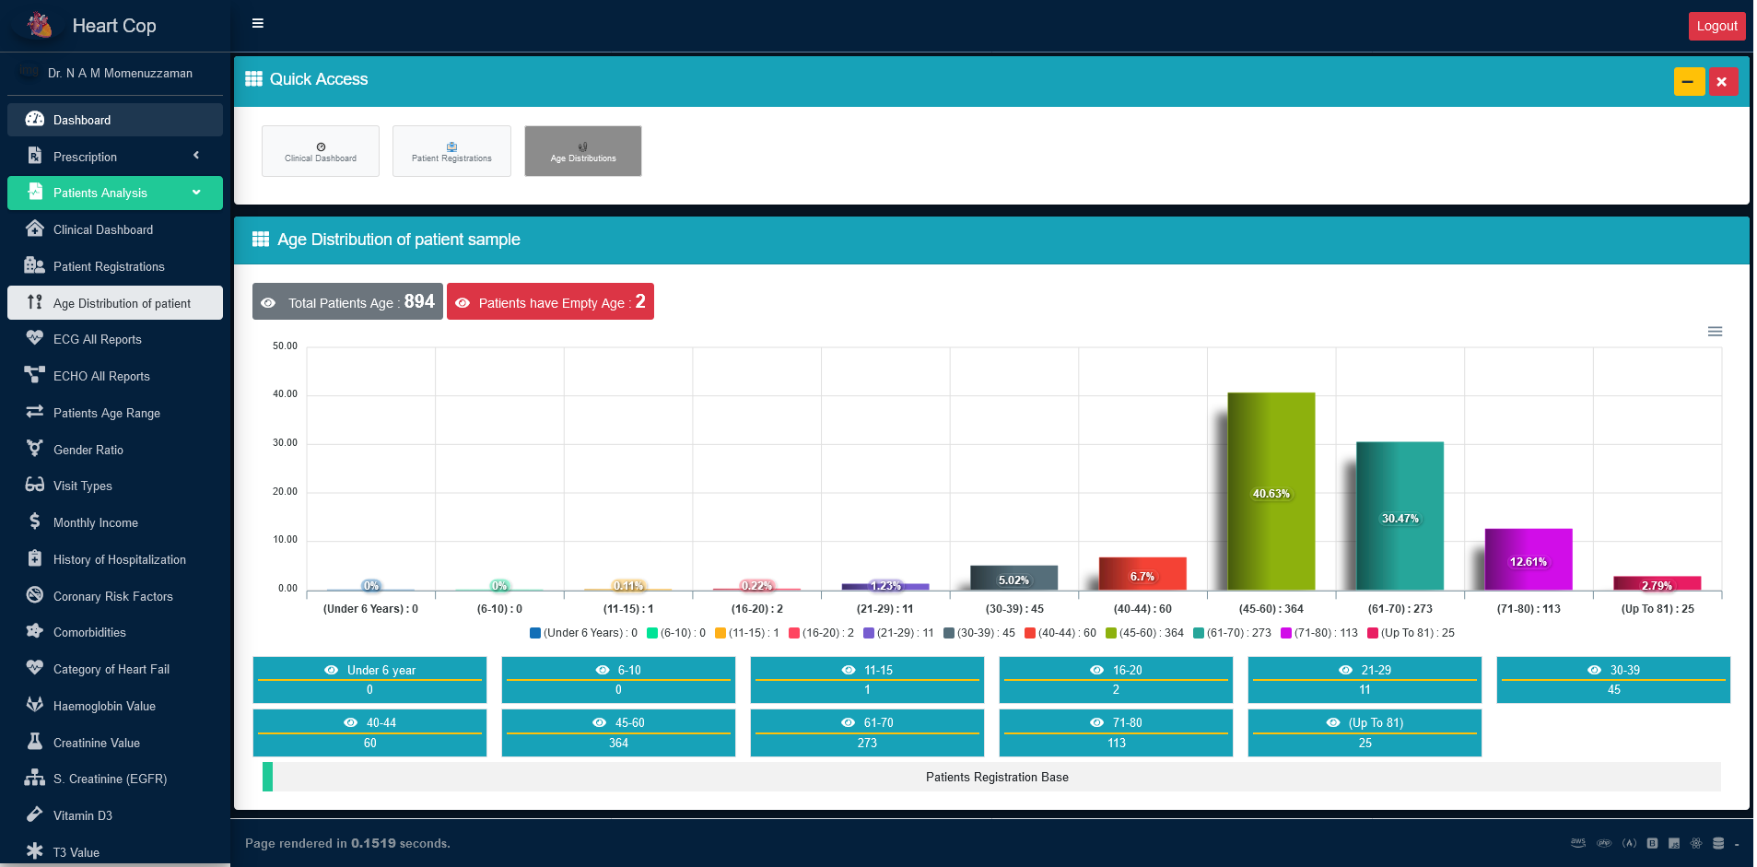1757x867 pixels.
Task: Click the Logout button
Action: 1716,26
